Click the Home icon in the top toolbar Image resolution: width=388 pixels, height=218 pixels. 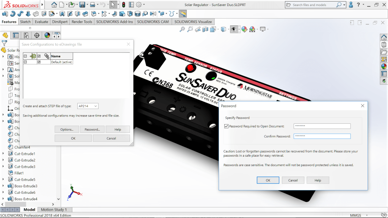point(55,5)
